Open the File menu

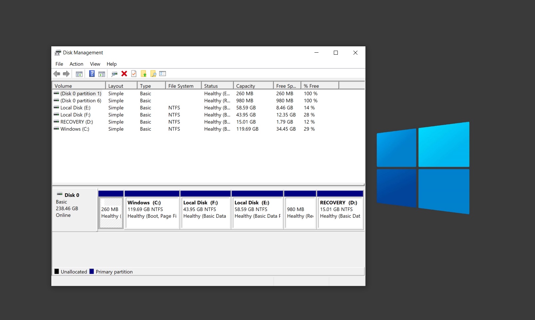[59, 64]
